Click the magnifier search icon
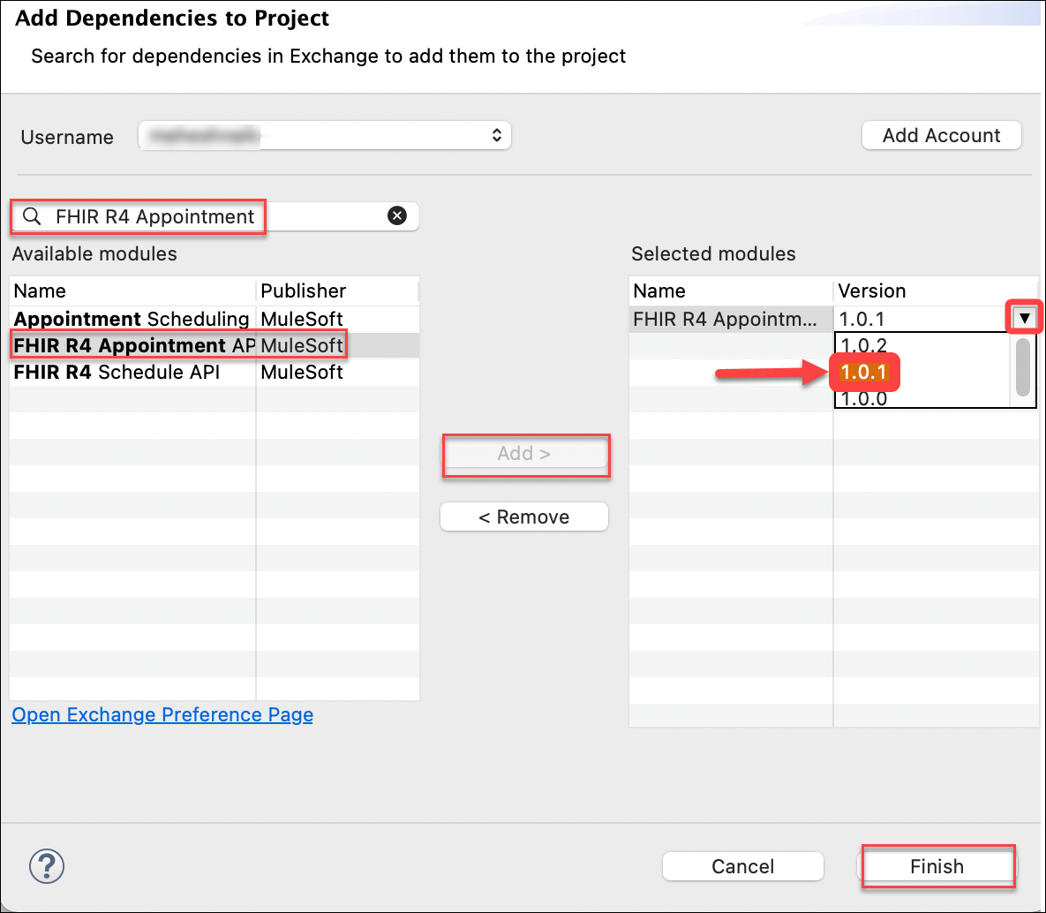Screen dimensions: 1046x913 tap(32, 216)
